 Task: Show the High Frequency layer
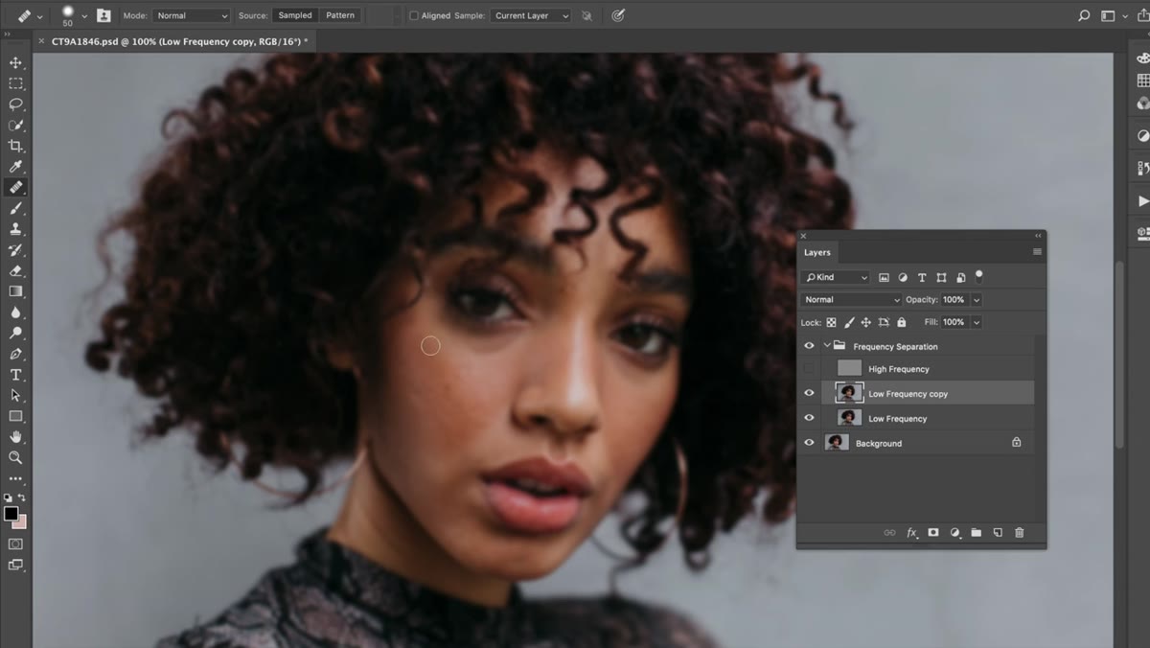pos(809,369)
